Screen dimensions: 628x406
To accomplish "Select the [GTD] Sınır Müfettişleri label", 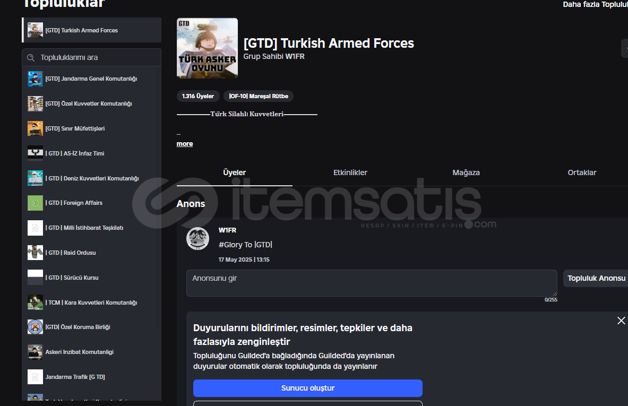I will point(75,128).
